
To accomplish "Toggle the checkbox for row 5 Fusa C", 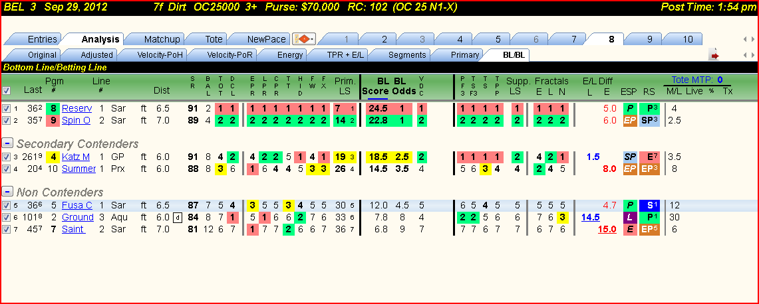I will point(6,205).
